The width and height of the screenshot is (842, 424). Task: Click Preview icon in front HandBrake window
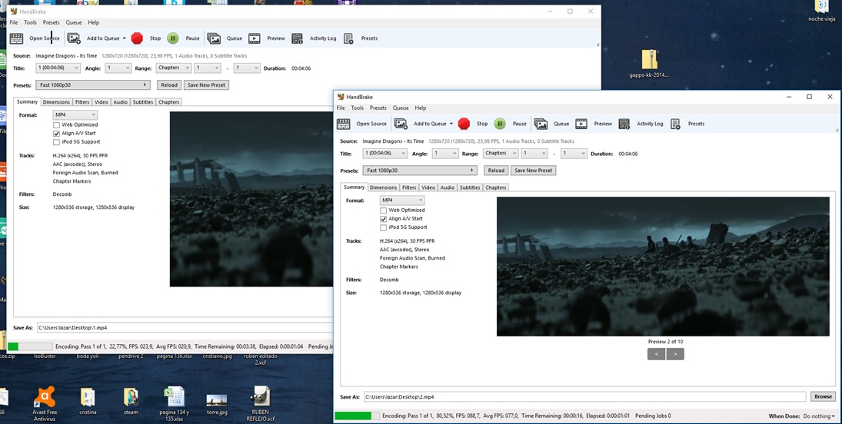(581, 124)
